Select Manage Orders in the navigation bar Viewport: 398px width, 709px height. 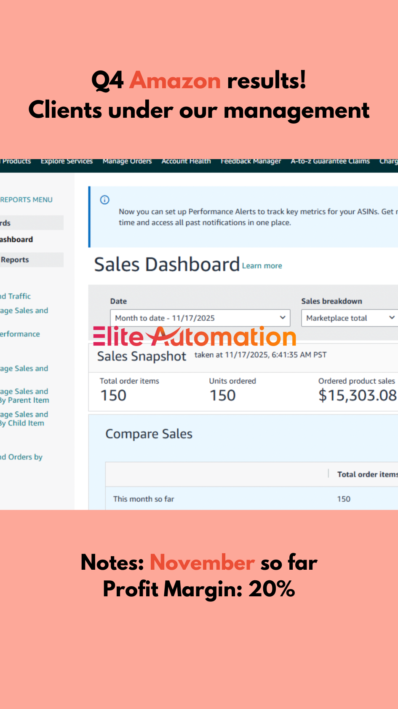pos(127,162)
